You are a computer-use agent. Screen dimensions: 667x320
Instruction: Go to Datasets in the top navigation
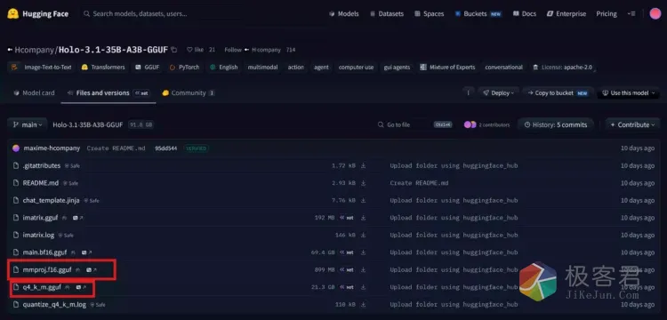(x=386, y=13)
